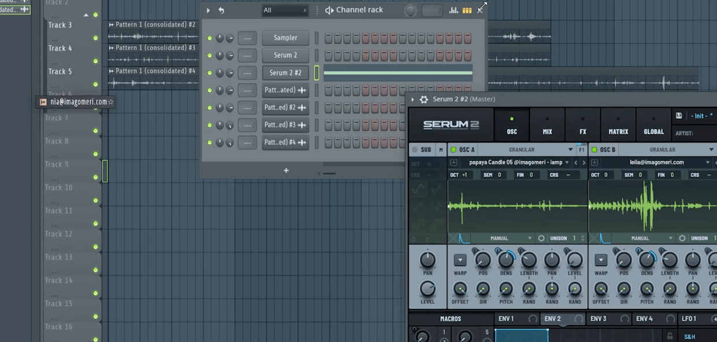717x342 pixels.
Task: Enable the SUB oscillator
Action: click(414, 149)
